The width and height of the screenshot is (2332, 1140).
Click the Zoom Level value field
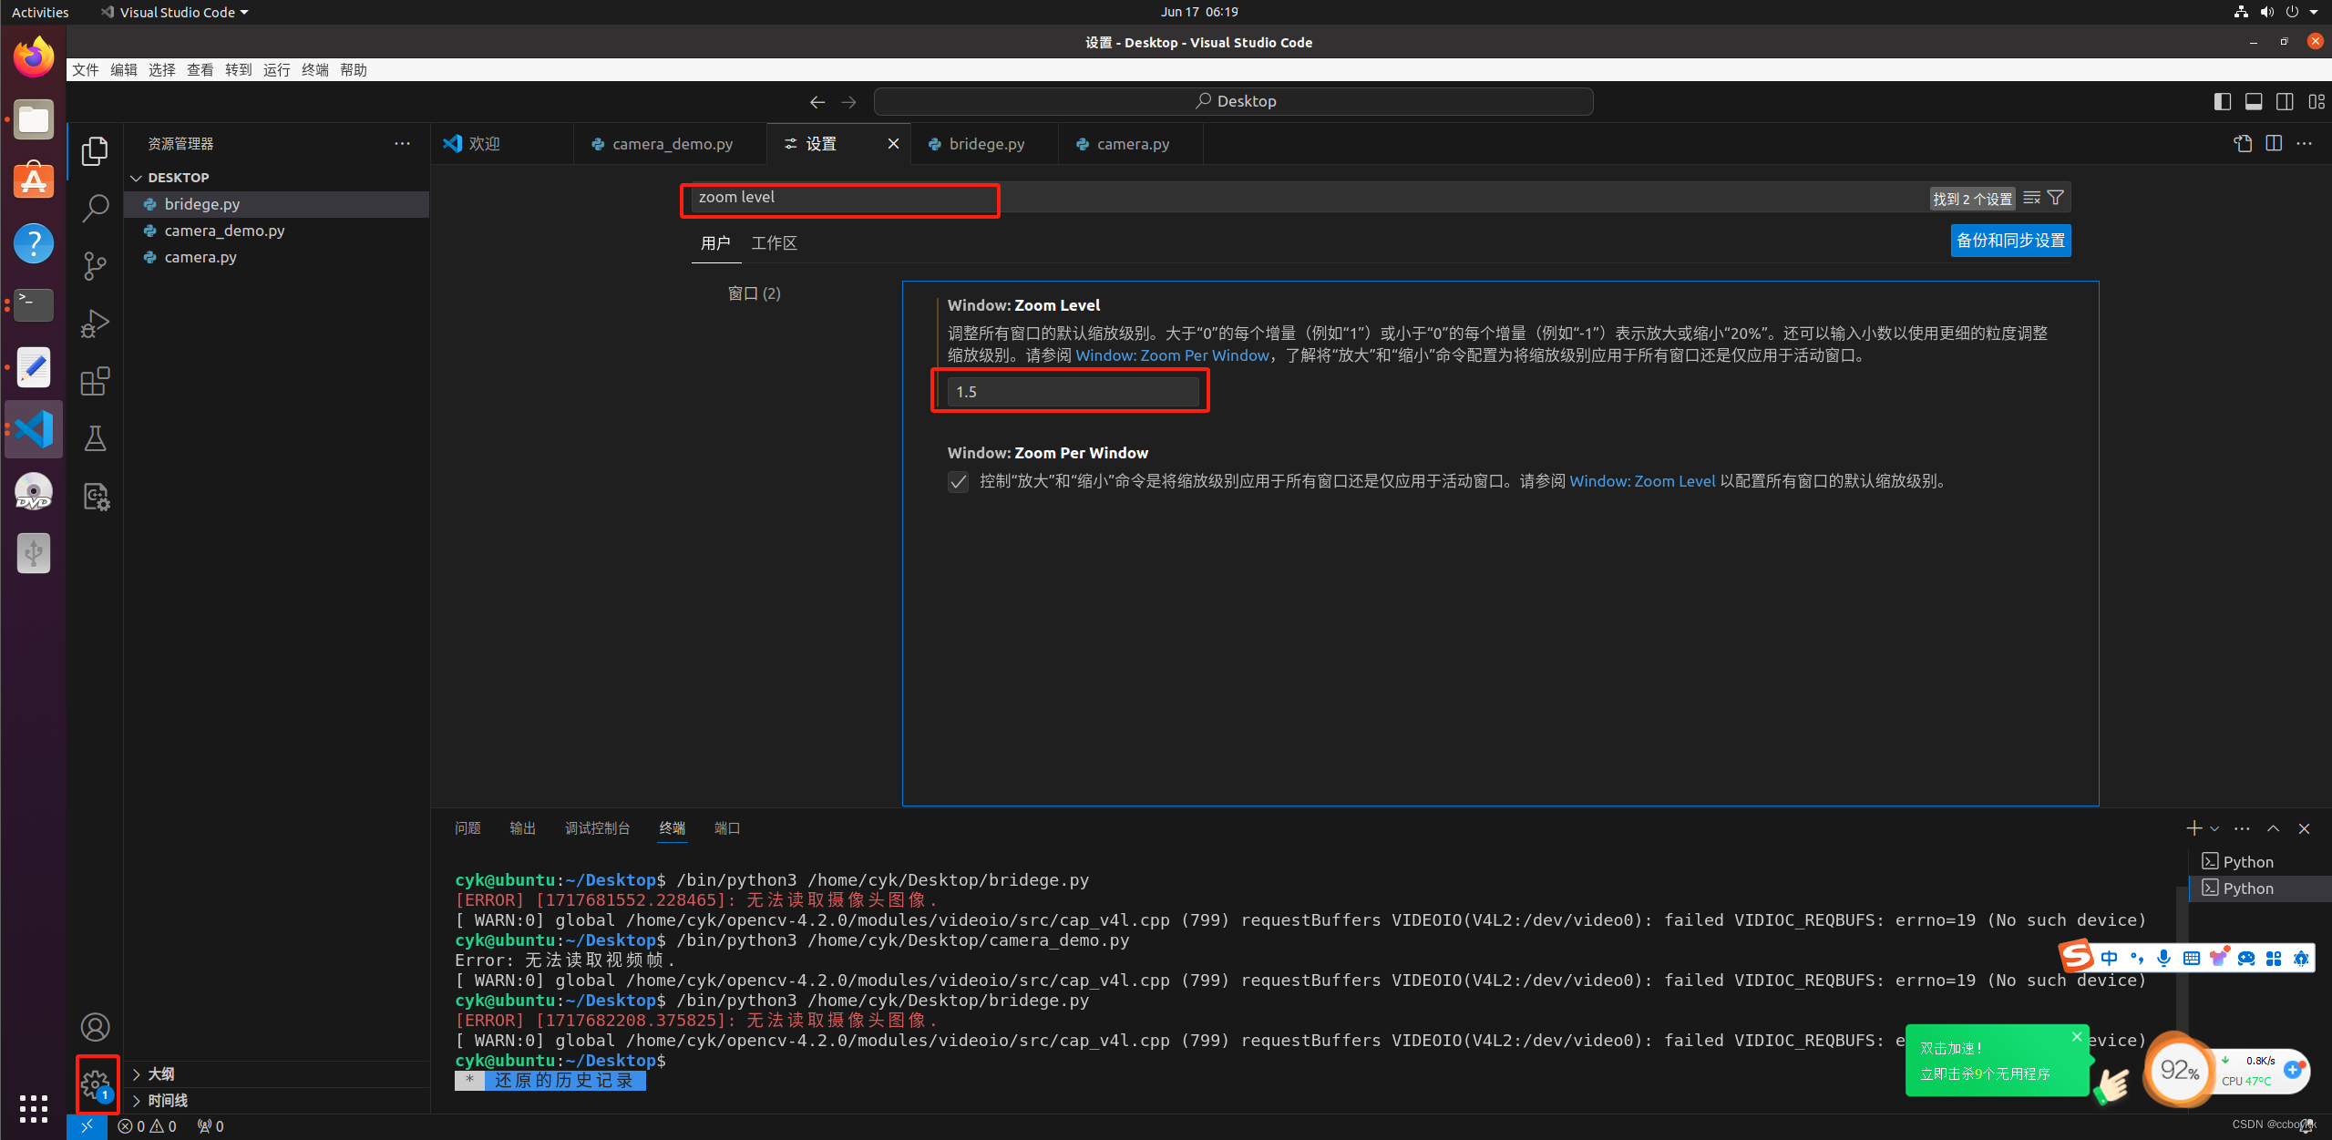pos(1072,392)
